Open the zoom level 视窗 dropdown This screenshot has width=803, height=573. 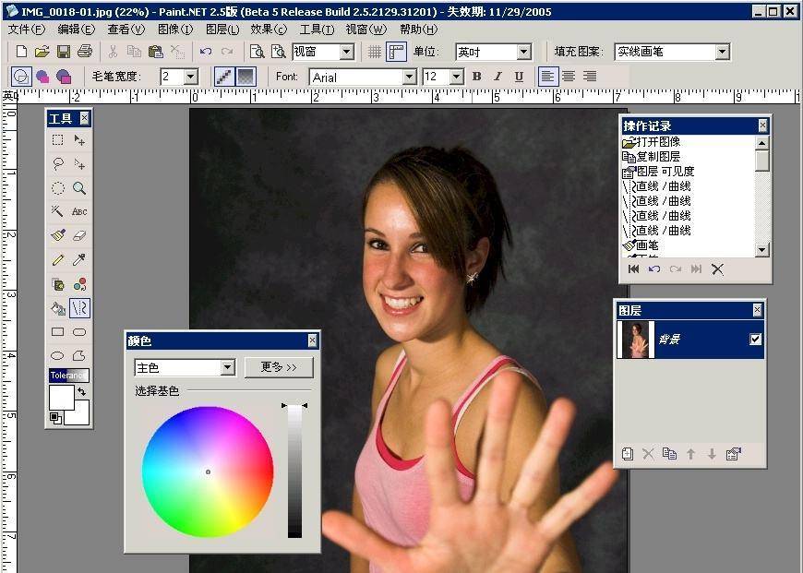(x=347, y=52)
